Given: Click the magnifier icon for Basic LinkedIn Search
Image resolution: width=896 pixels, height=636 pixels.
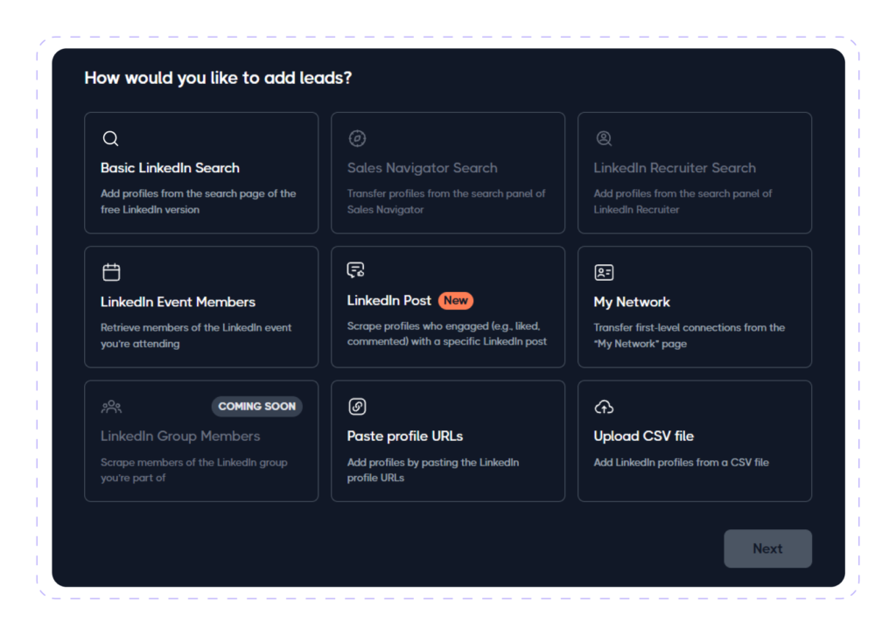Looking at the screenshot, I should tap(110, 138).
